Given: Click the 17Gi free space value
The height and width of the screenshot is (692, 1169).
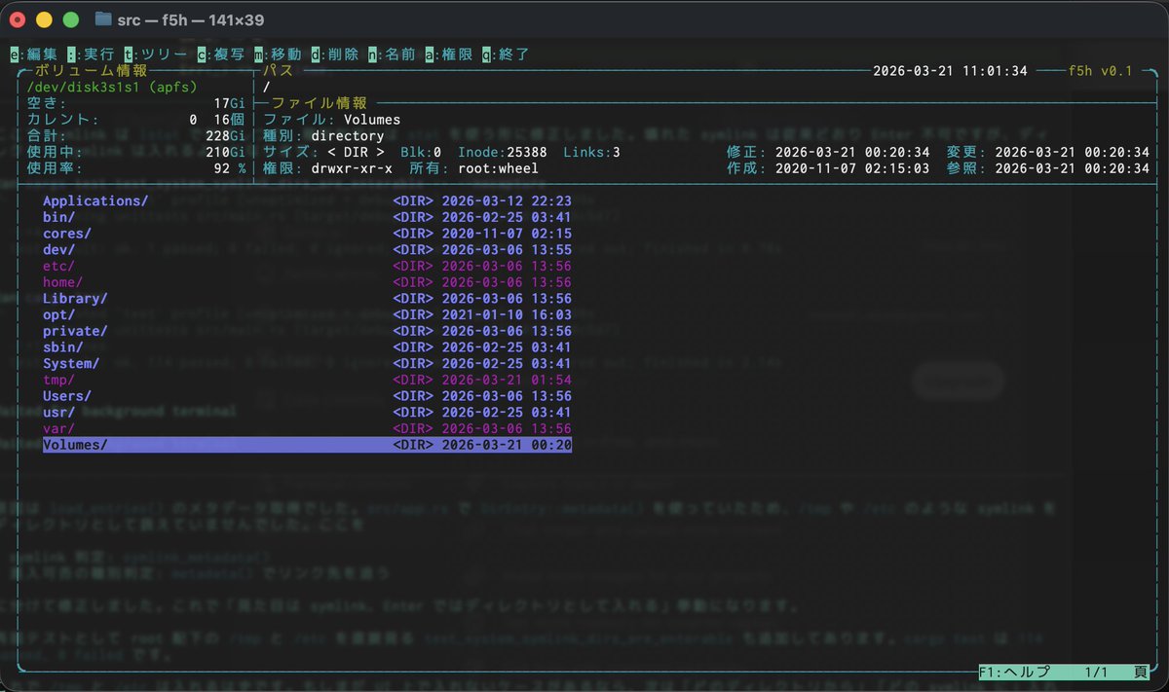Looking at the screenshot, I should coord(230,103).
